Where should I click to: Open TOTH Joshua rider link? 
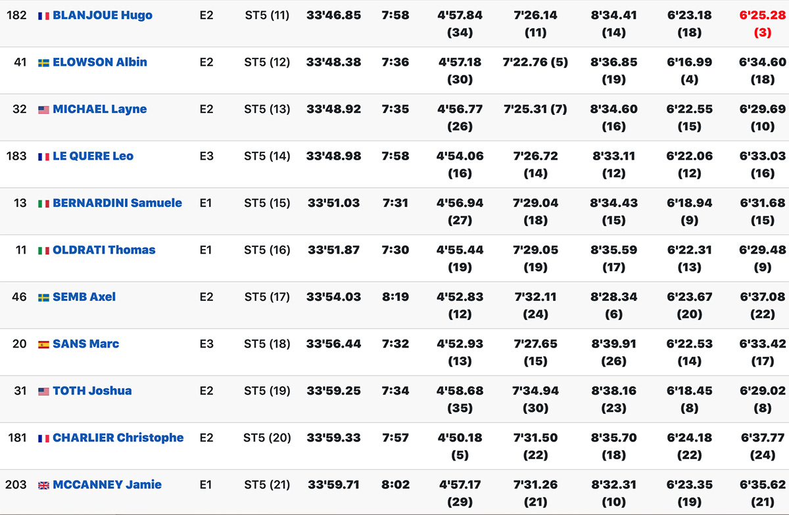92,391
